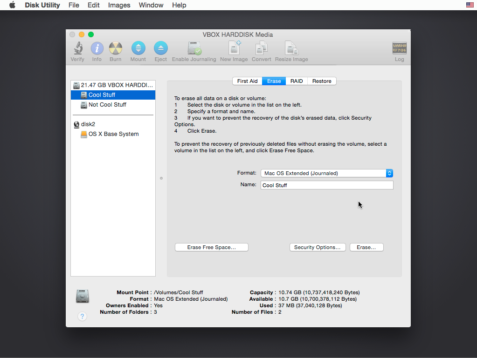Viewport: 477px width, 358px height.
Task: Click the Security Options button
Action: [317, 247]
